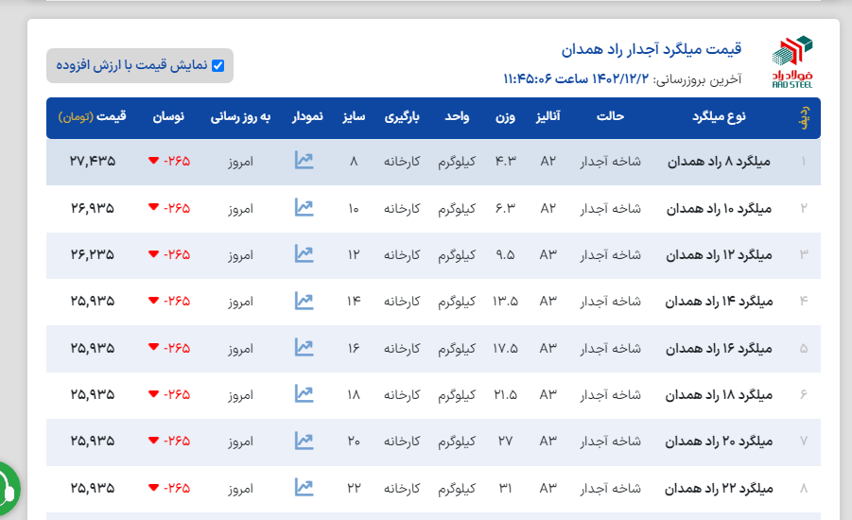Toggle نمایش قیمت با ارزش افزوده checkbox
Image resolution: width=852 pixels, height=520 pixels.
[x=218, y=65]
